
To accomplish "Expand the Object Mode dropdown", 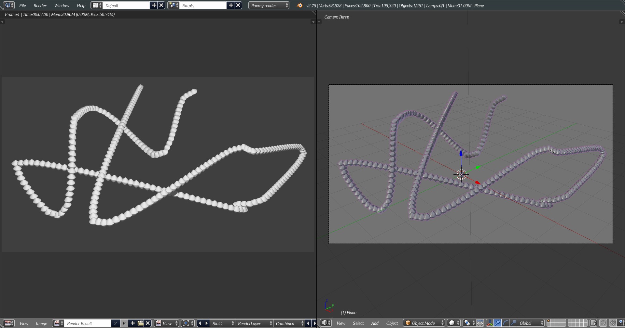I will [x=424, y=323].
